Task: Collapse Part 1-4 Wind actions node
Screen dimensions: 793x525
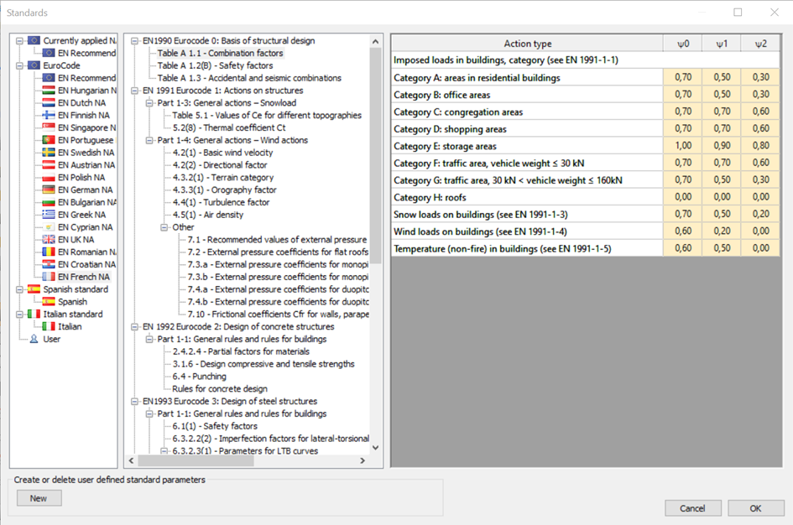Action: 149,140
